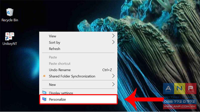Expand the New submenu arrow

pos(113,84)
